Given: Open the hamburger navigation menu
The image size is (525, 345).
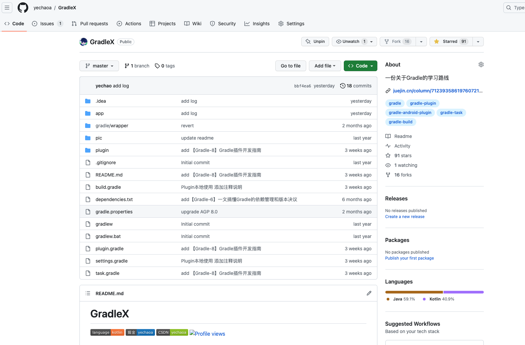Looking at the screenshot, I should click(7, 7).
